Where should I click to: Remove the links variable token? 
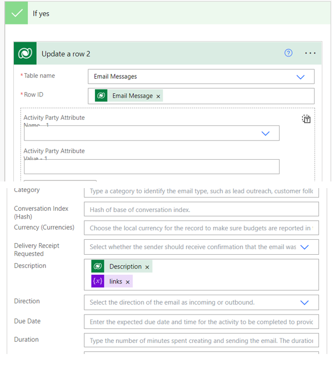point(128,282)
